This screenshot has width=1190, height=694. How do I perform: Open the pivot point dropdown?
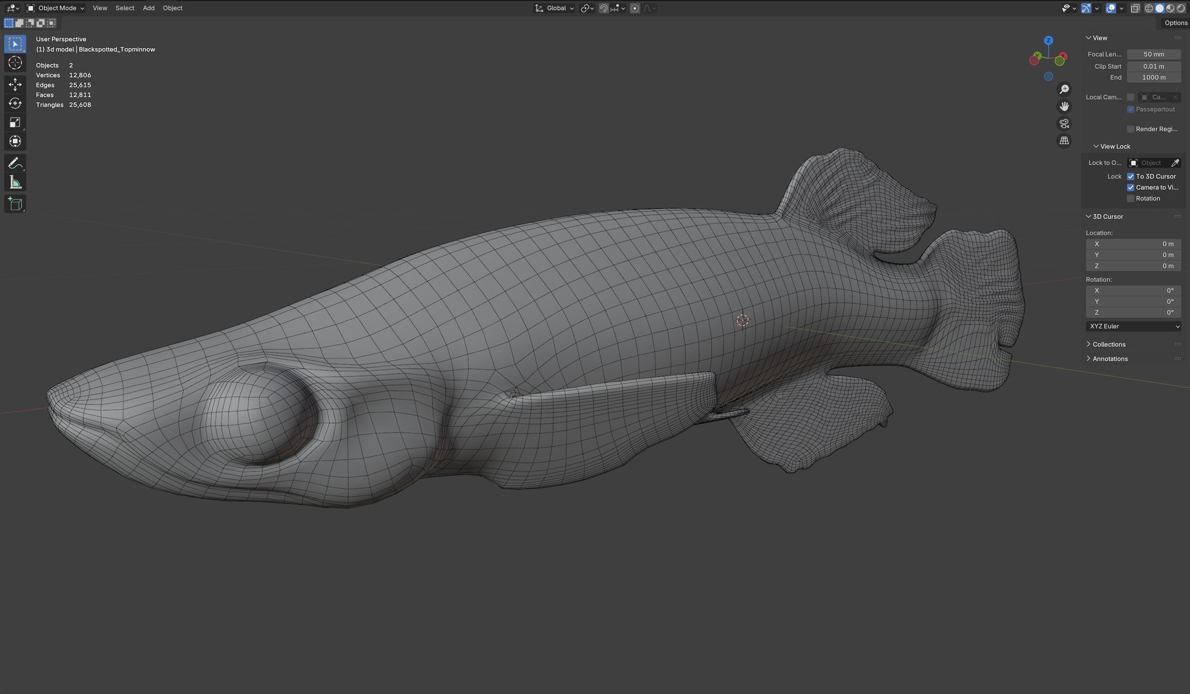[587, 8]
